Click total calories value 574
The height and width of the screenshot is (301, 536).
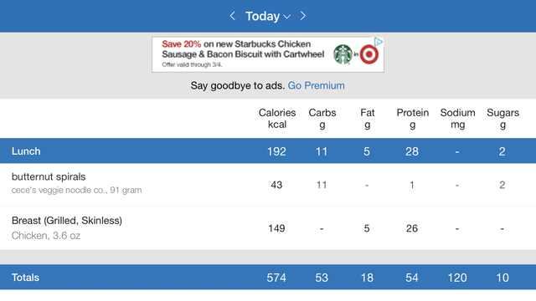coord(276,278)
